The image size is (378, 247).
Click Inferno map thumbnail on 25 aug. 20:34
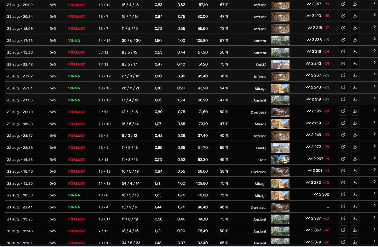click(280, 17)
